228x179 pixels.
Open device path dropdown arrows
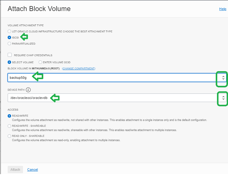coord(223,98)
